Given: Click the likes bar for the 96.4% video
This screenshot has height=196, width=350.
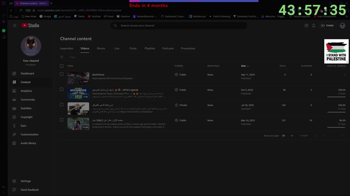Looking at the screenshot, I should [336, 127].
